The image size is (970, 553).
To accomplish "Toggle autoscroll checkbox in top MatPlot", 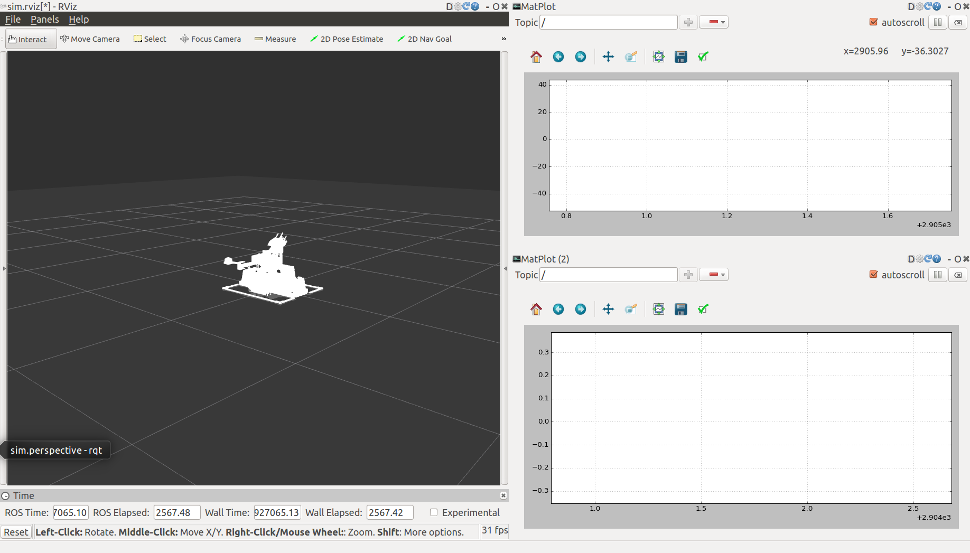I will pos(873,22).
